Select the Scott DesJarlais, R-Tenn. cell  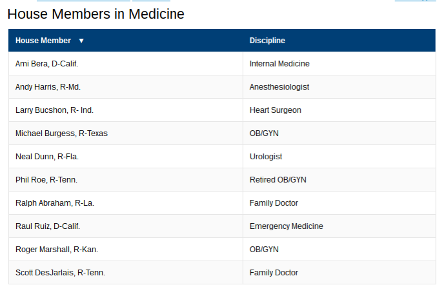pos(126,273)
